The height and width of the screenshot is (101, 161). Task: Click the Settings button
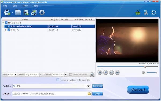(97, 86)
